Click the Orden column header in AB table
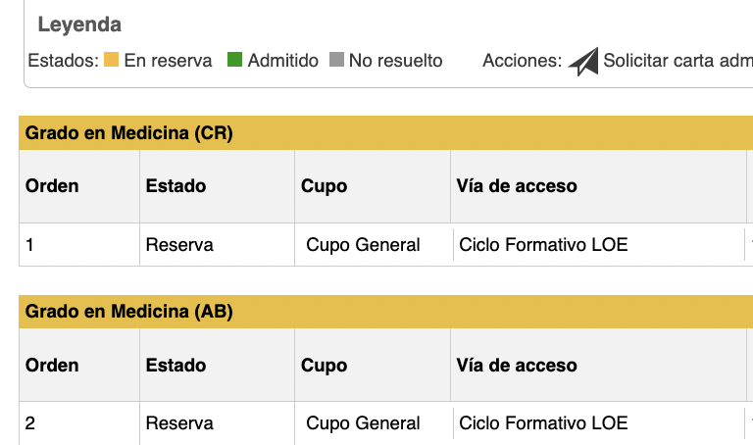This screenshot has width=753, height=445. pyautogui.click(x=52, y=366)
